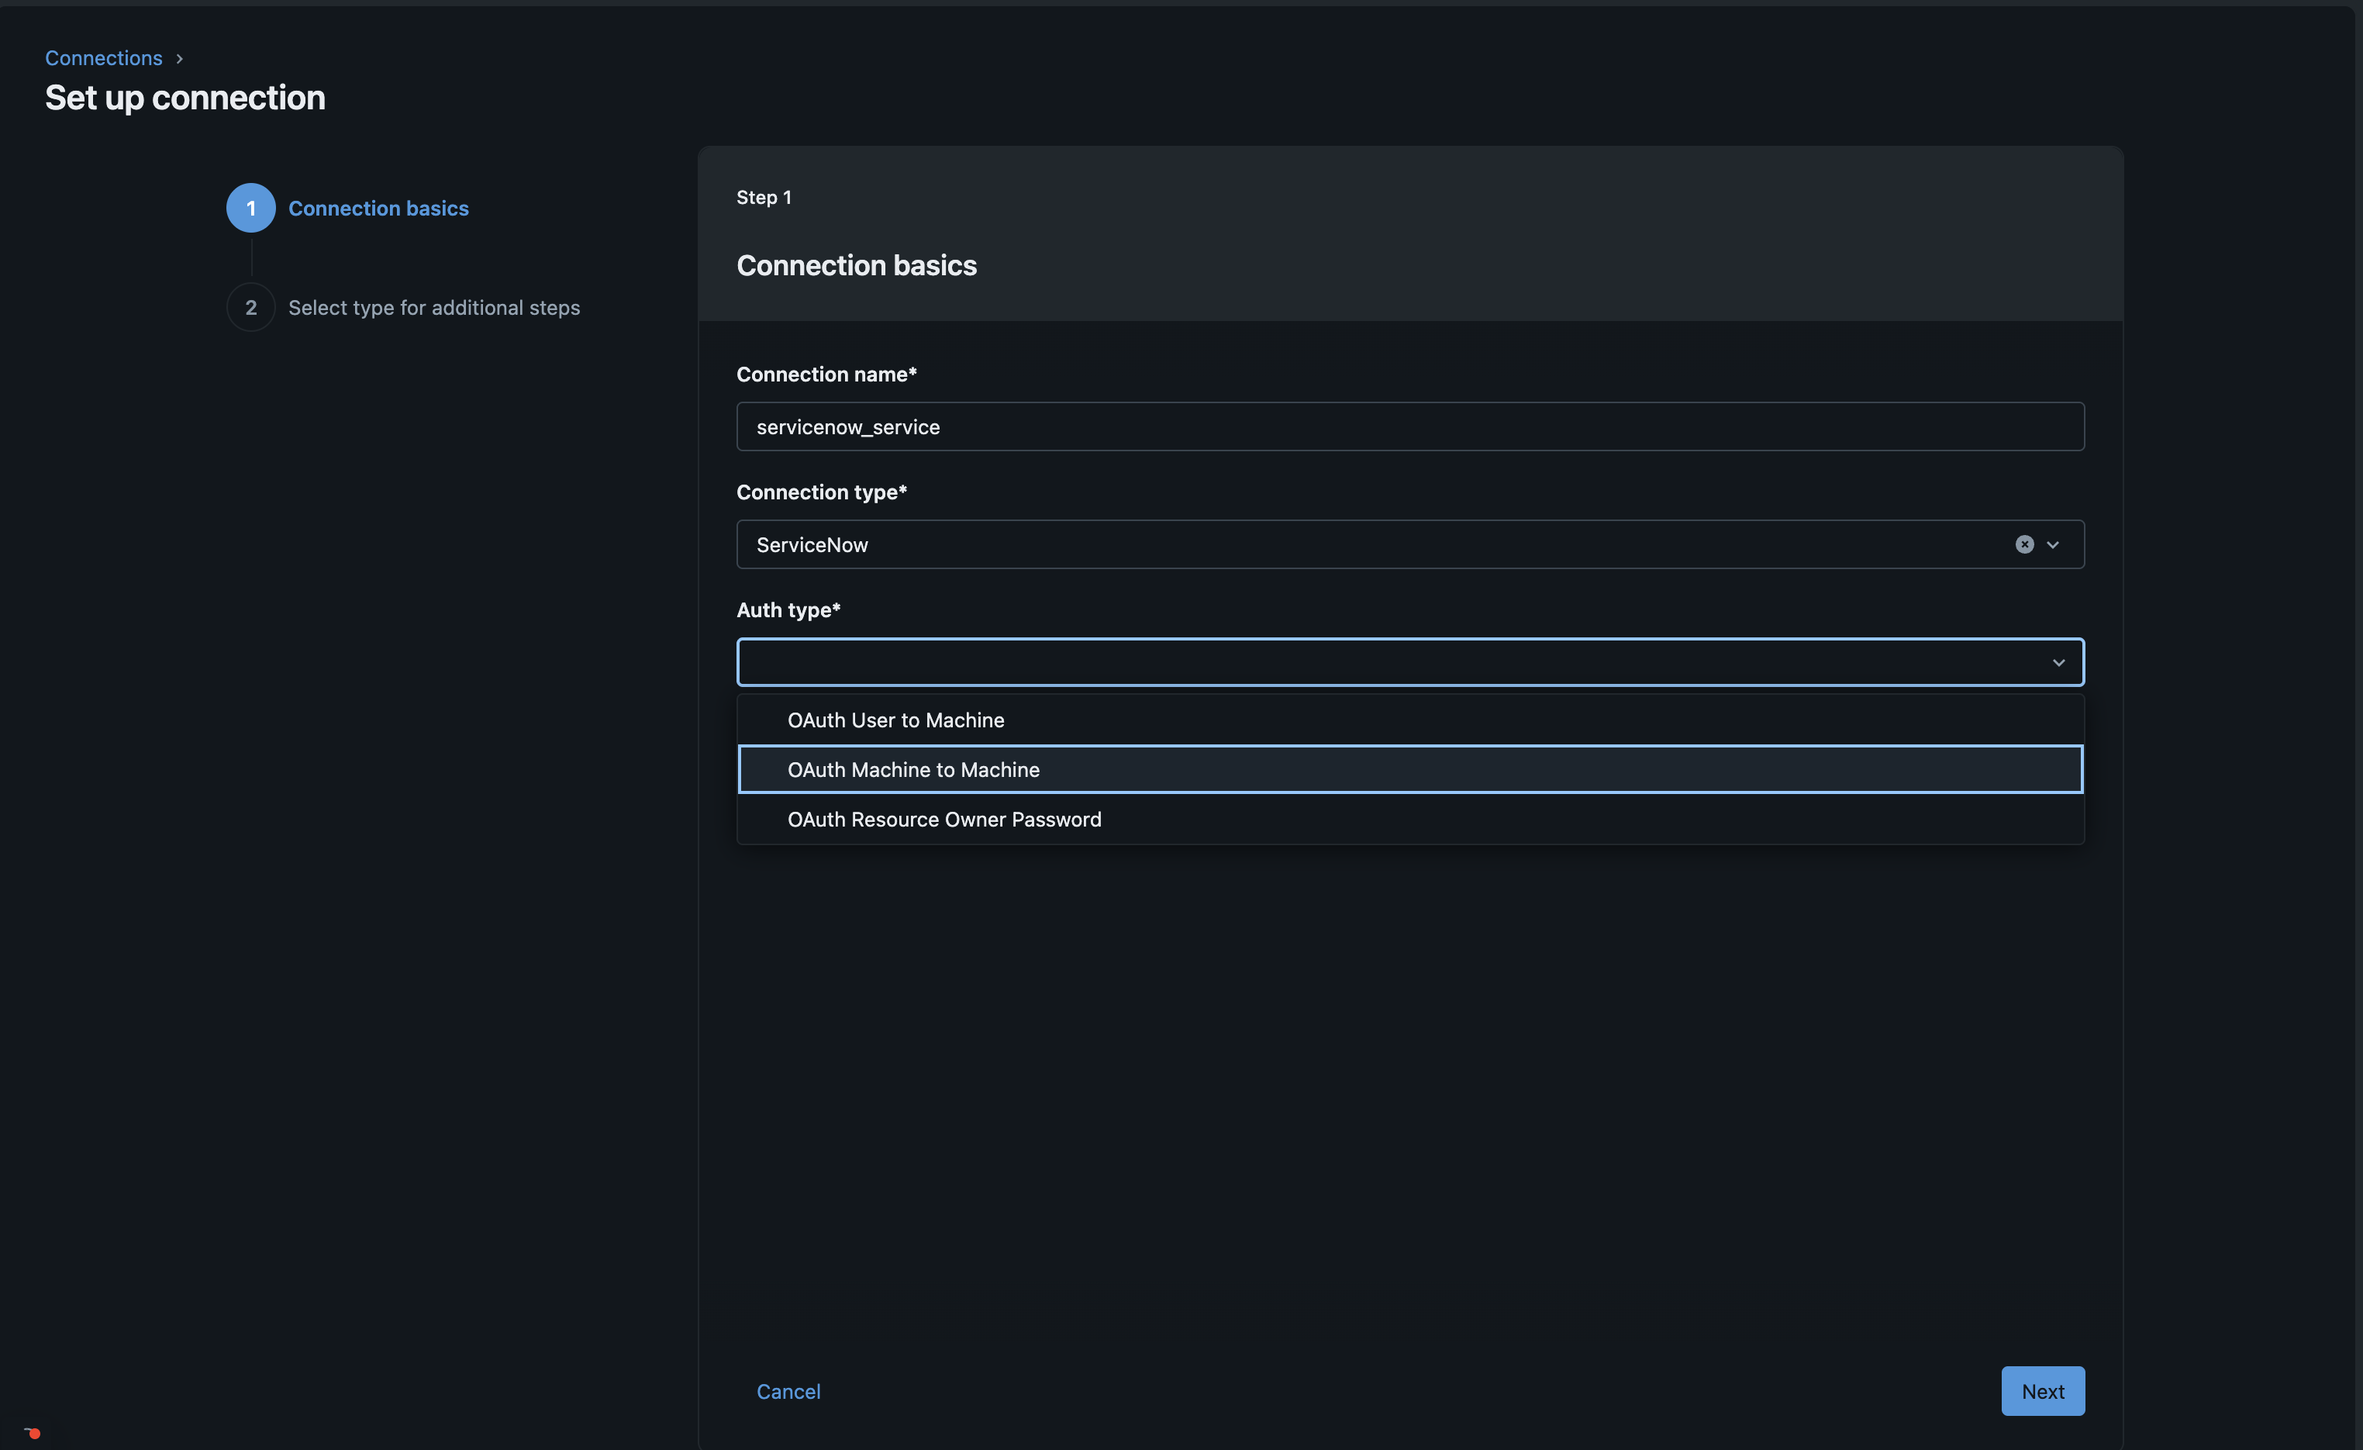The height and width of the screenshot is (1450, 2363).
Task: Click the Next button
Action: pos(2043,1390)
